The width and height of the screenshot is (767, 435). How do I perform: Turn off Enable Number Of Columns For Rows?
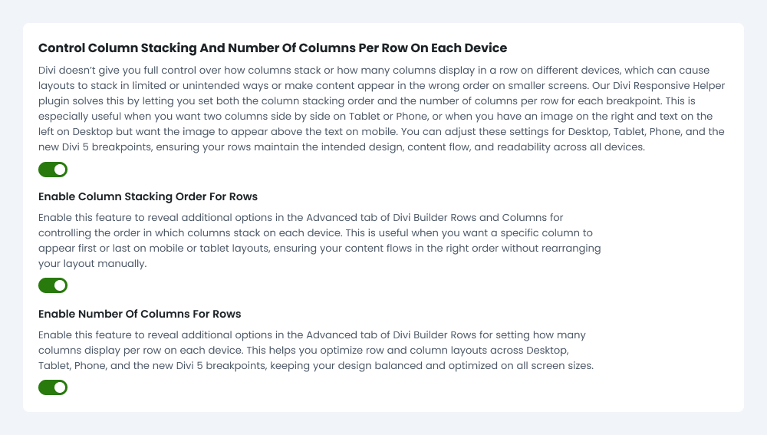[x=53, y=387]
